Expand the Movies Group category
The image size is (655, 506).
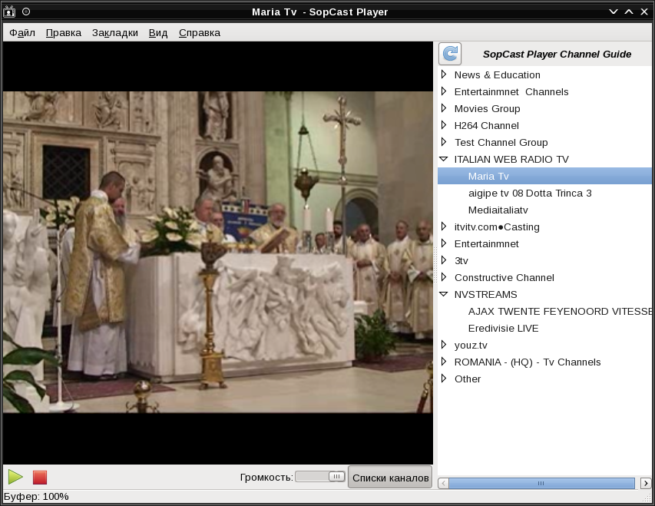pyautogui.click(x=444, y=108)
